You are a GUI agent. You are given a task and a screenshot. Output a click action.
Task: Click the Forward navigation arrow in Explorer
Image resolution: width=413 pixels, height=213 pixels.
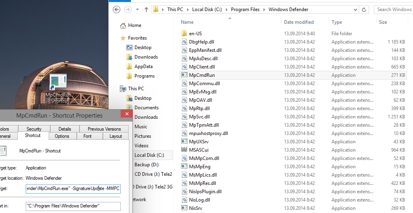coord(128,10)
